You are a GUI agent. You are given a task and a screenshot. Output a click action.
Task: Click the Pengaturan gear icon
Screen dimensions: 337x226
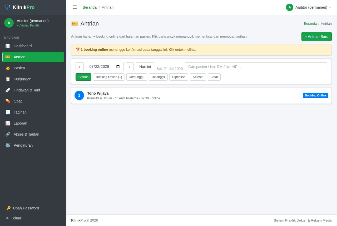coord(8,145)
